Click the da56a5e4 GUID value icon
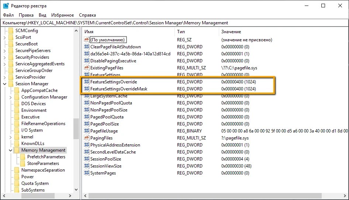 click(87, 54)
